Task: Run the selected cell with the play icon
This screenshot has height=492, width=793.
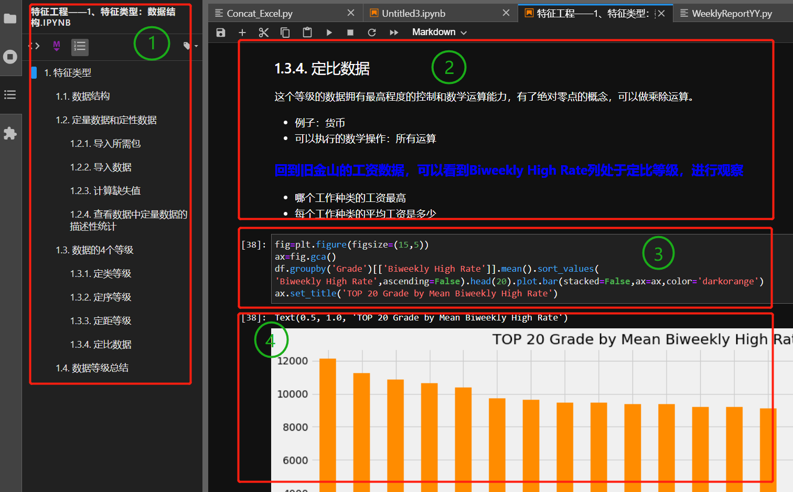Action: pos(329,32)
